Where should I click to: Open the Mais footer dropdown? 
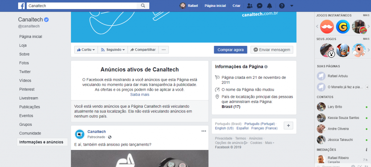270,143
